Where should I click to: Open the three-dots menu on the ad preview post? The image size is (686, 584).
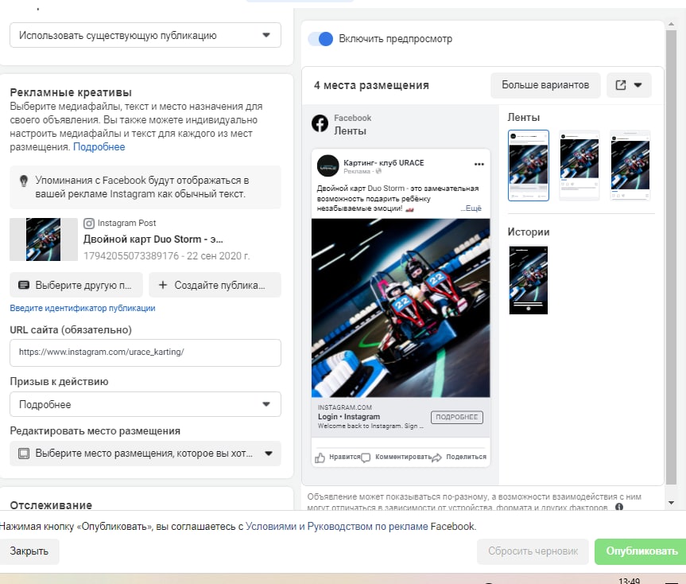click(479, 164)
